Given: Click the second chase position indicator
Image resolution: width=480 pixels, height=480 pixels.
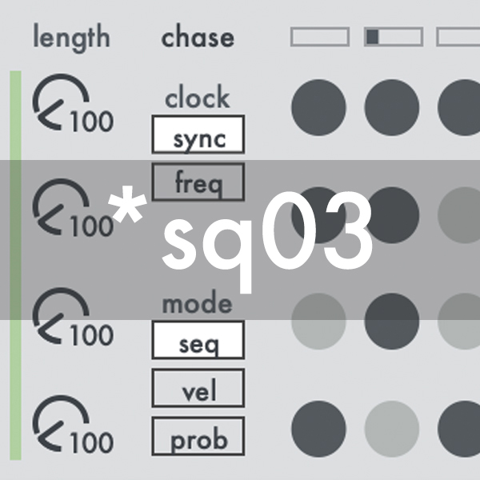Looking at the screenshot, I should [393, 37].
